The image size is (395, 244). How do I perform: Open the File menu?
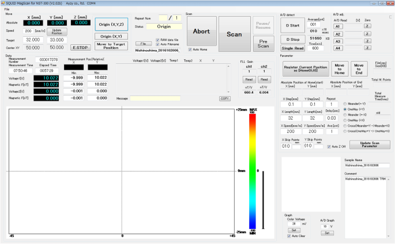pyautogui.click(x=6, y=9)
